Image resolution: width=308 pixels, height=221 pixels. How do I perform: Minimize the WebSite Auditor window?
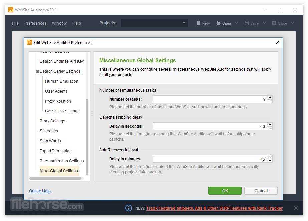pos(265,10)
